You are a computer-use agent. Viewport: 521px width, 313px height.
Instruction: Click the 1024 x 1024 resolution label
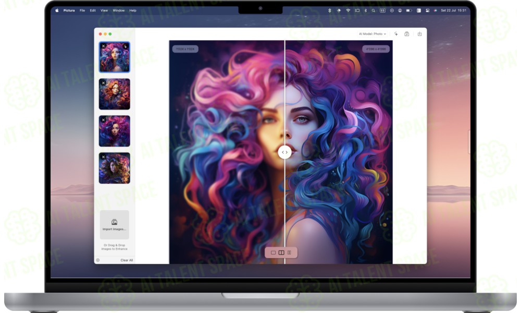click(185, 49)
